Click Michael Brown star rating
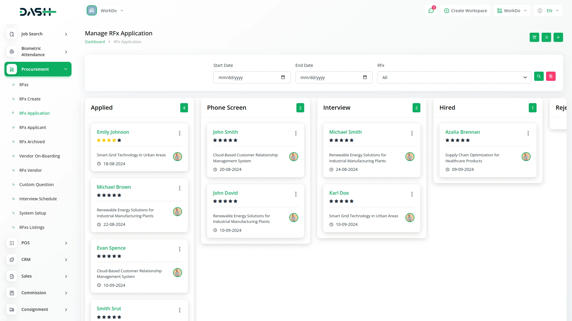Viewport: 572px width, 321px height. point(109,195)
